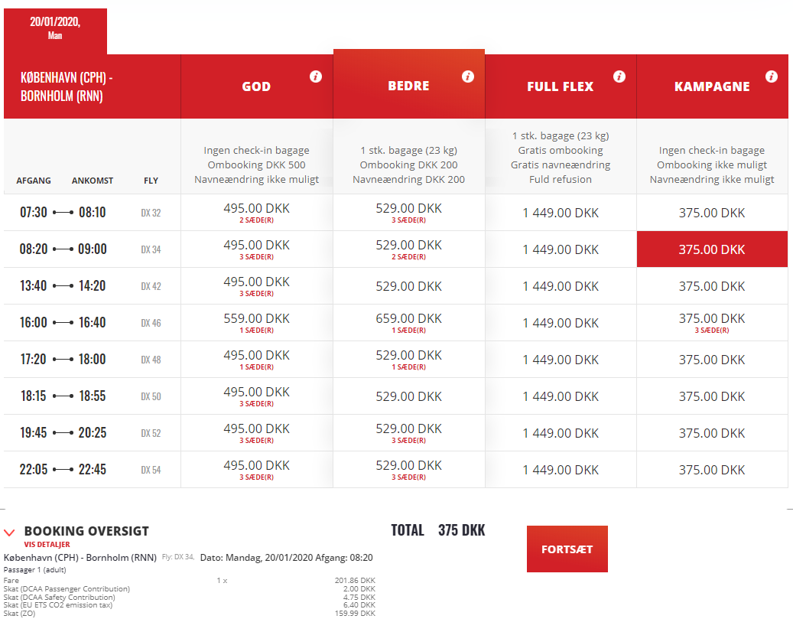The height and width of the screenshot is (619, 793).
Task: Click the BEDRE column header tab
Action: coord(408,84)
